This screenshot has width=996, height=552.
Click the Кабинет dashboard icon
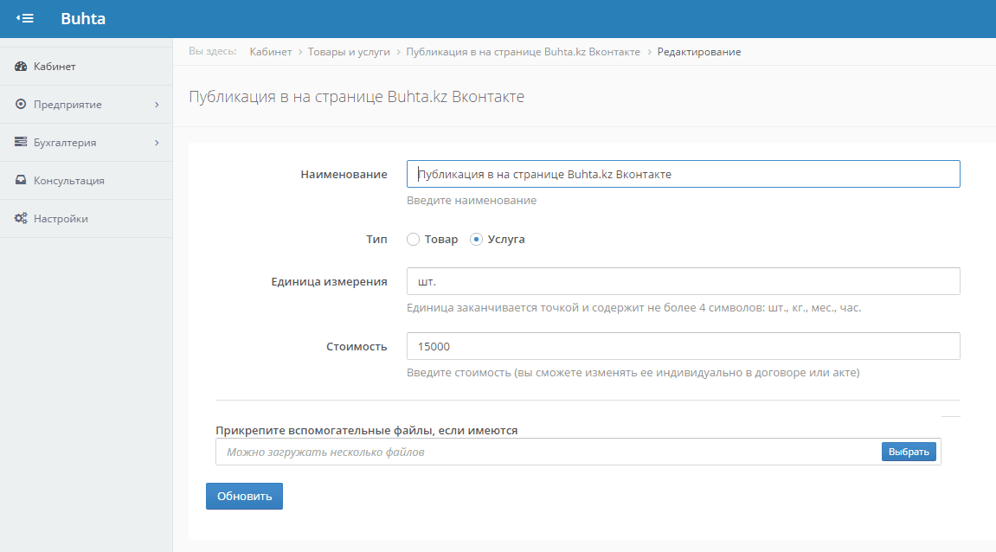21,66
